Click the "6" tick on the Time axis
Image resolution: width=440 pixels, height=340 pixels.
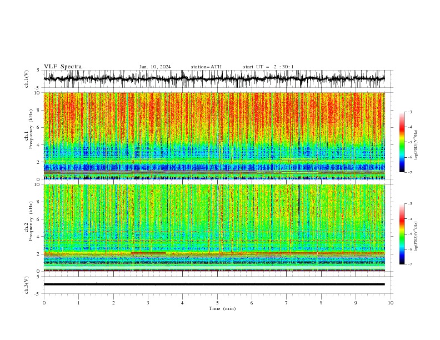tap(252, 303)
